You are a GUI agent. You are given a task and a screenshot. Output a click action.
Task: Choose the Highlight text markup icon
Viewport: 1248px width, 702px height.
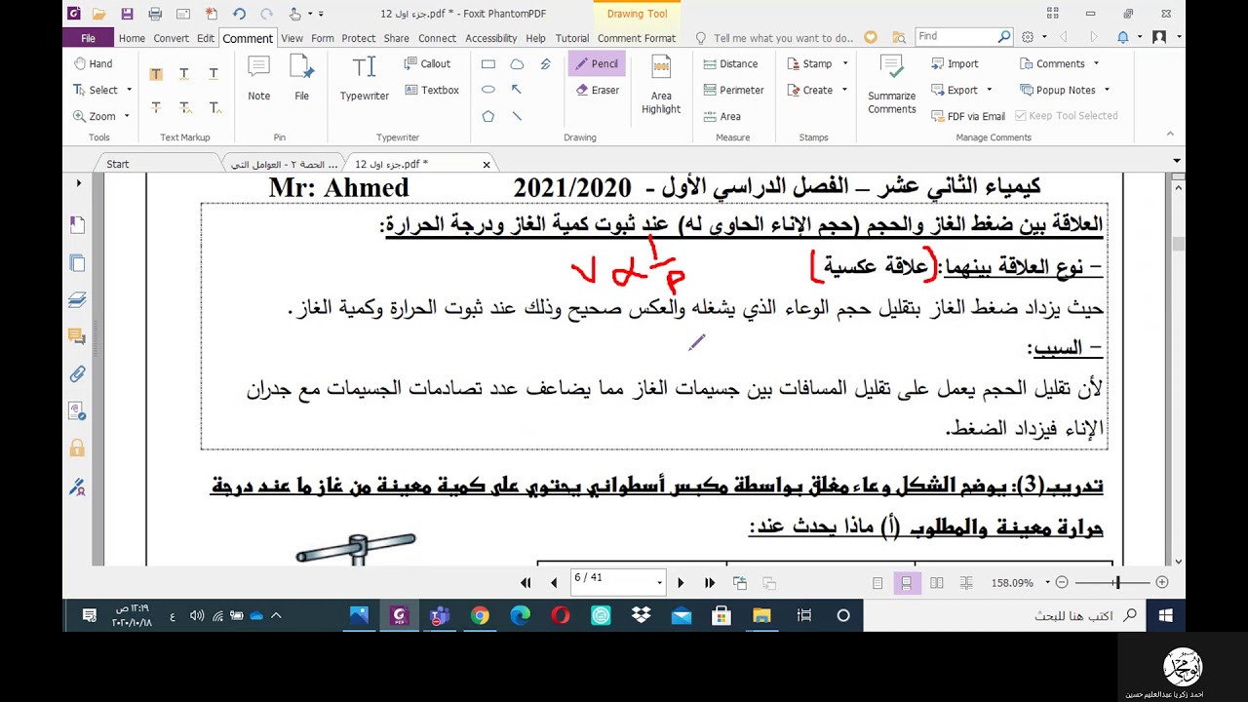click(156, 75)
